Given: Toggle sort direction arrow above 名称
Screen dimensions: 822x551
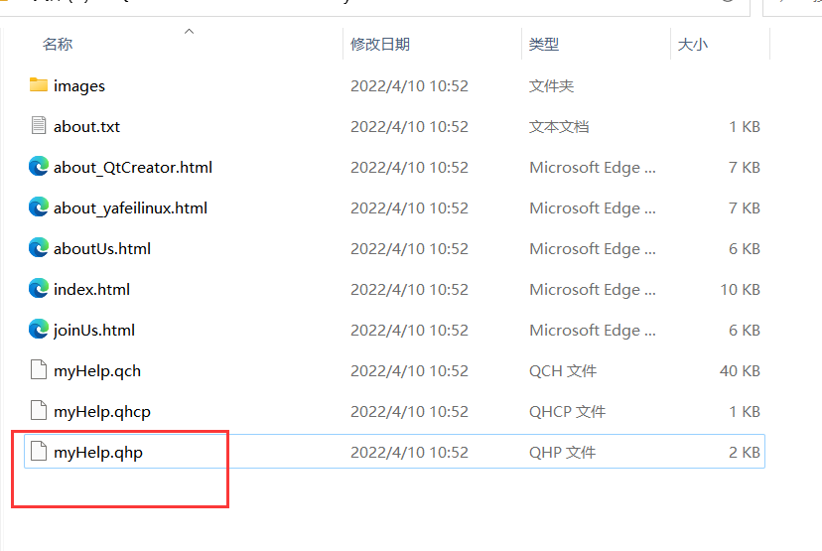Looking at the screenshot, I should click(x=190, y=32).
